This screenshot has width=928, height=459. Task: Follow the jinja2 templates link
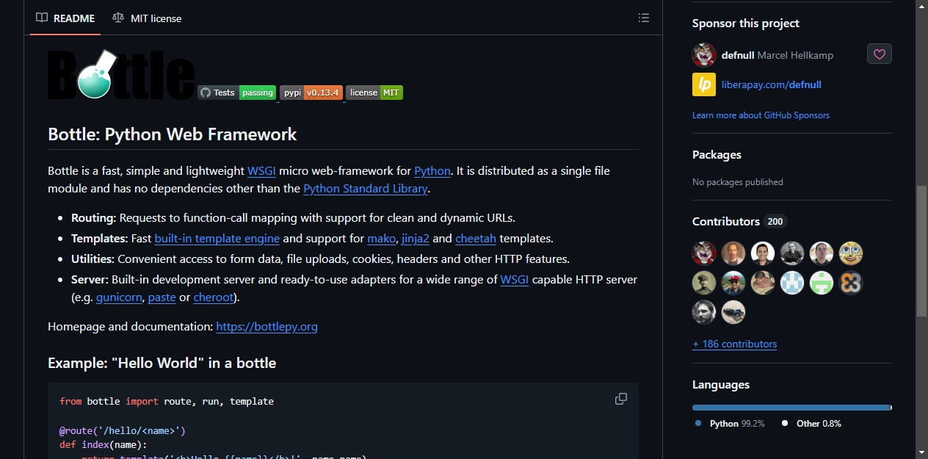pos(416,238)
